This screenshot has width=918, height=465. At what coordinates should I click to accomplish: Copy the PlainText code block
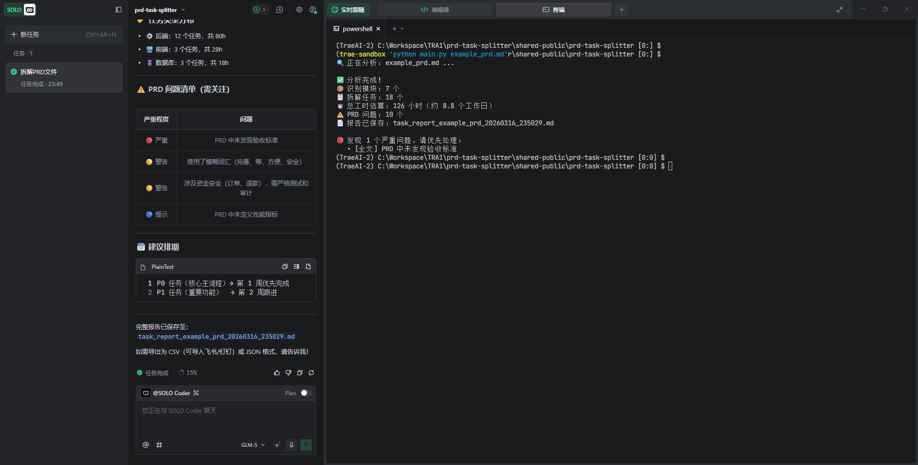point(285,266)
